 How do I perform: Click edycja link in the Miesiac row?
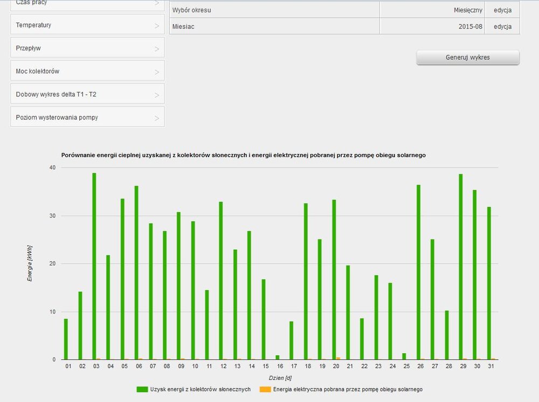point(502,26)
